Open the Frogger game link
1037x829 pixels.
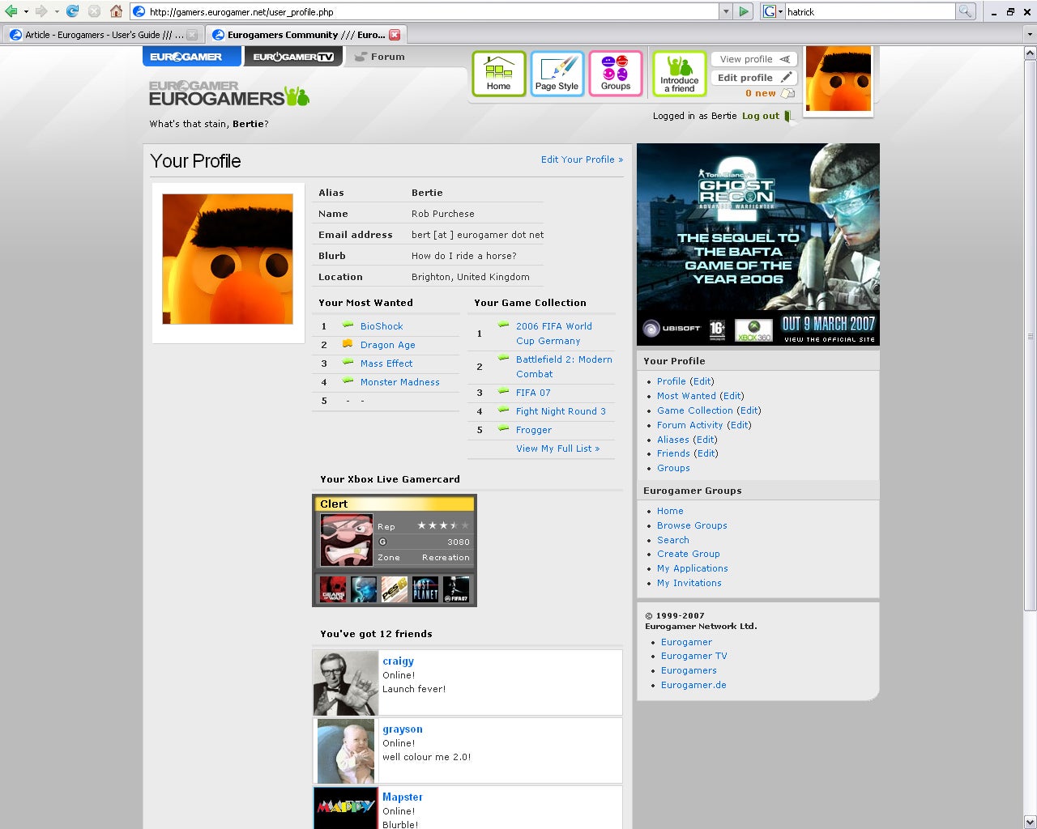[x=534, y=430]
